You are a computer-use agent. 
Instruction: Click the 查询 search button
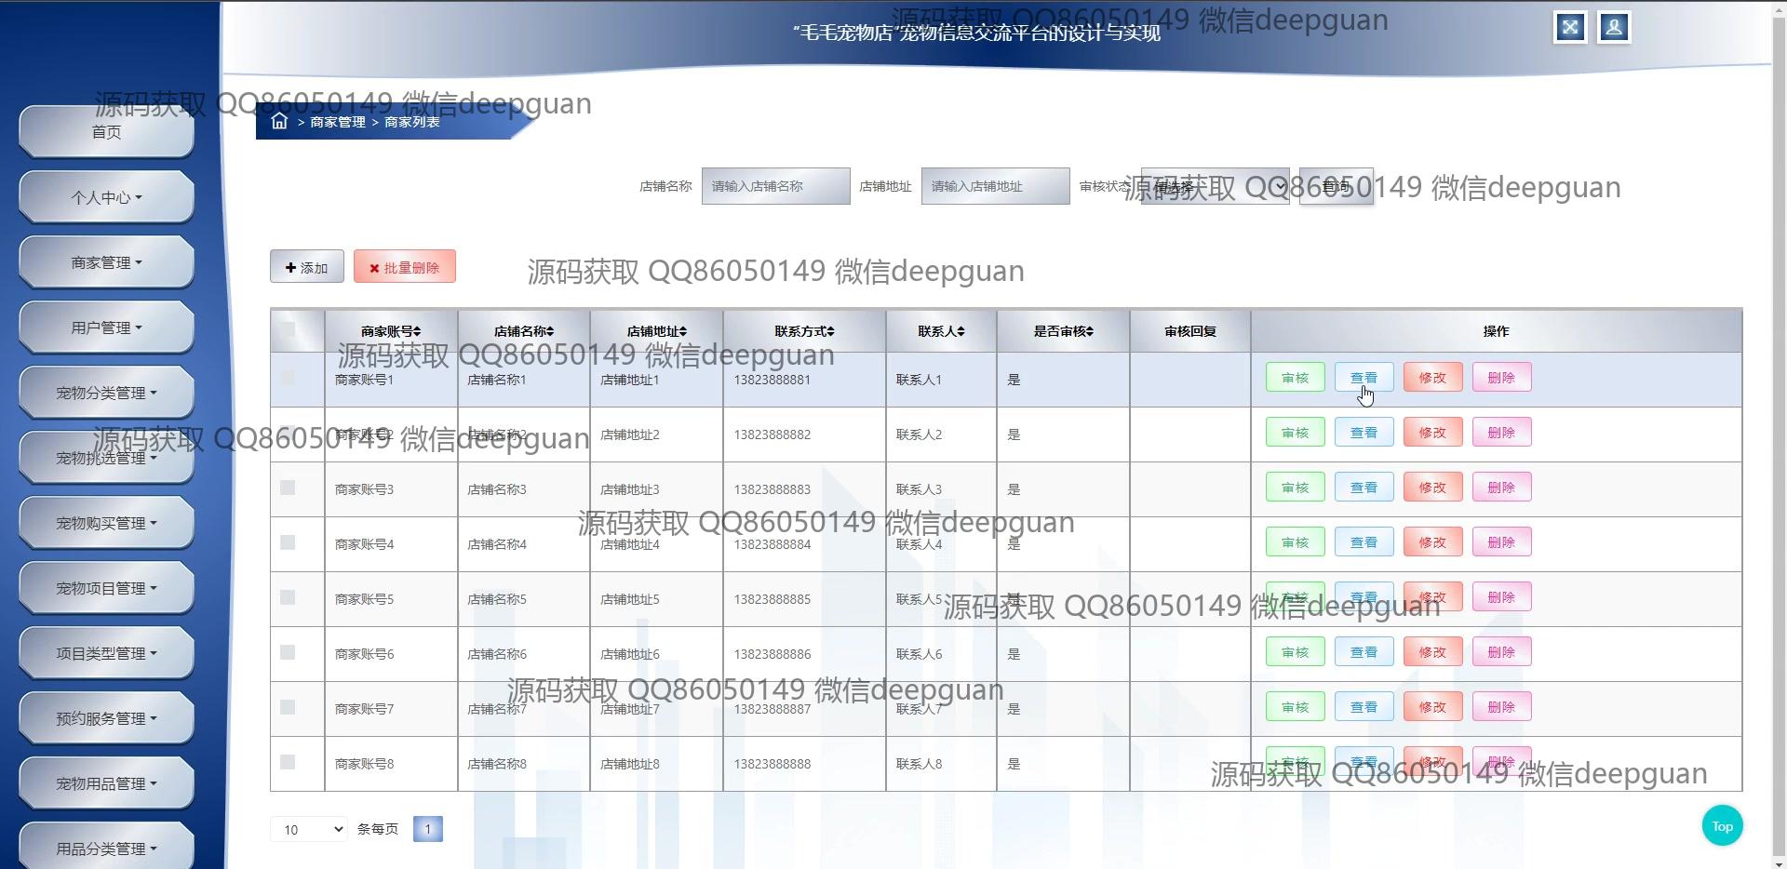coord(1337,186)
